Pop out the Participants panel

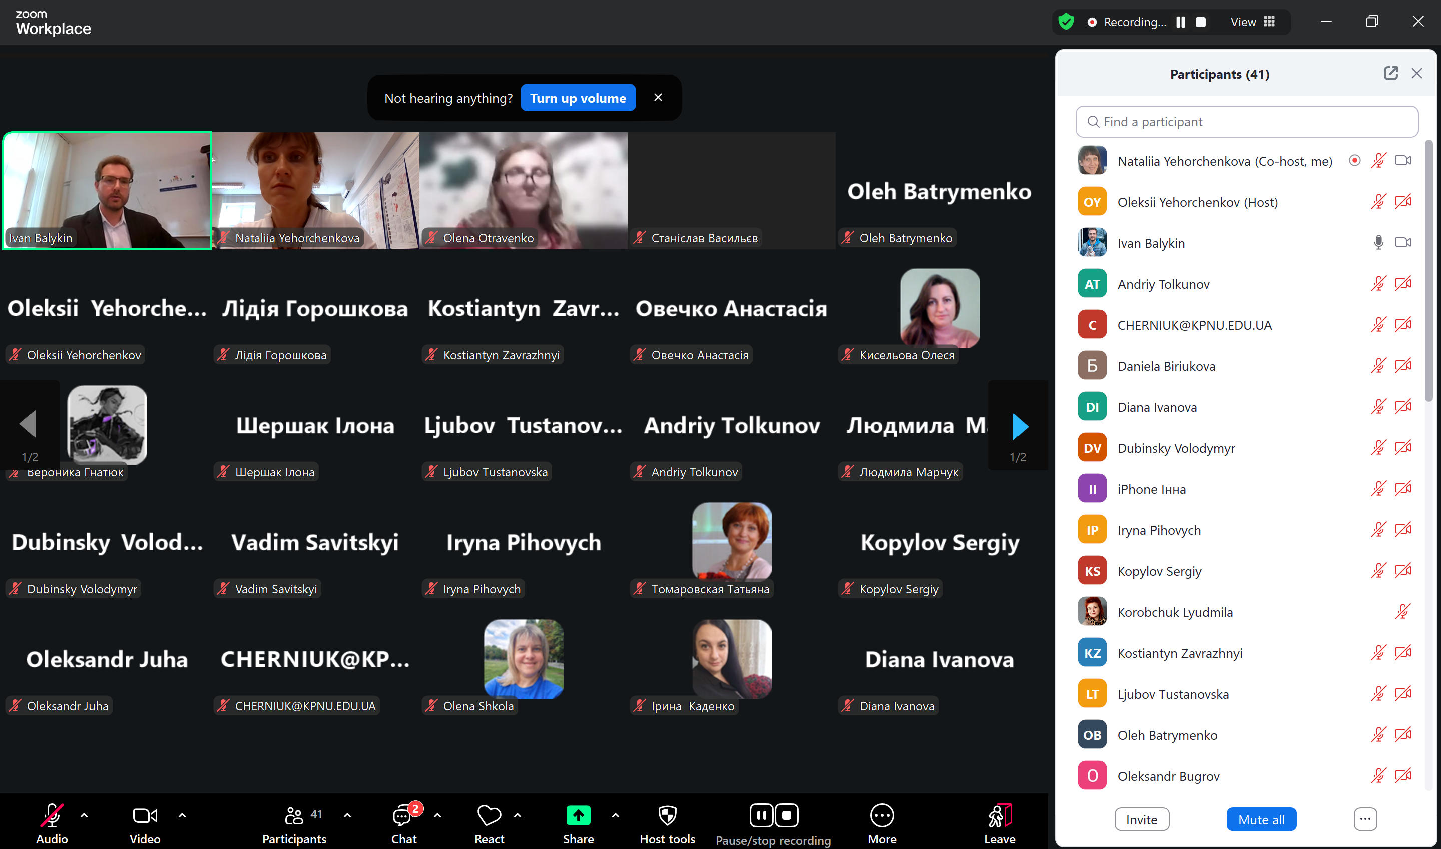click(x=1390, y=74)
